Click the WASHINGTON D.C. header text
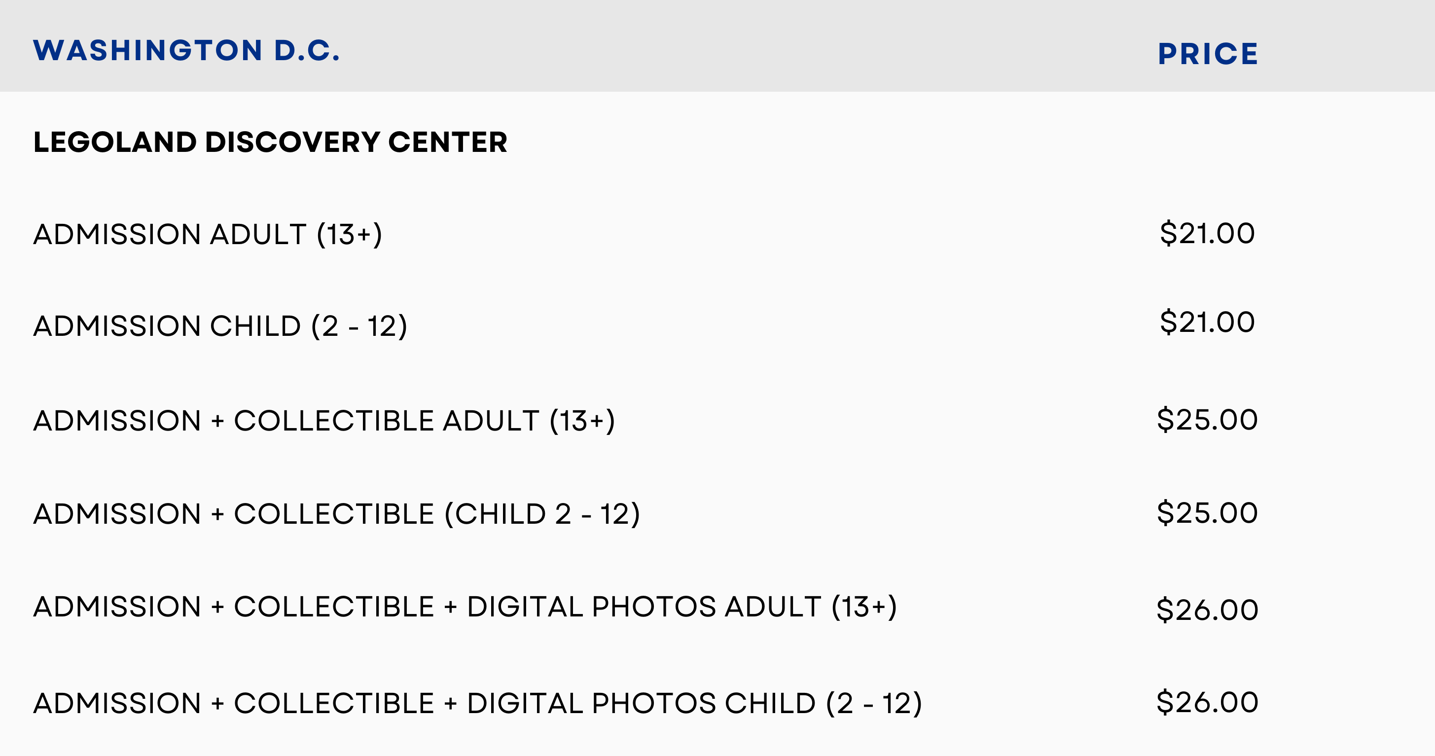 [186, 50]
